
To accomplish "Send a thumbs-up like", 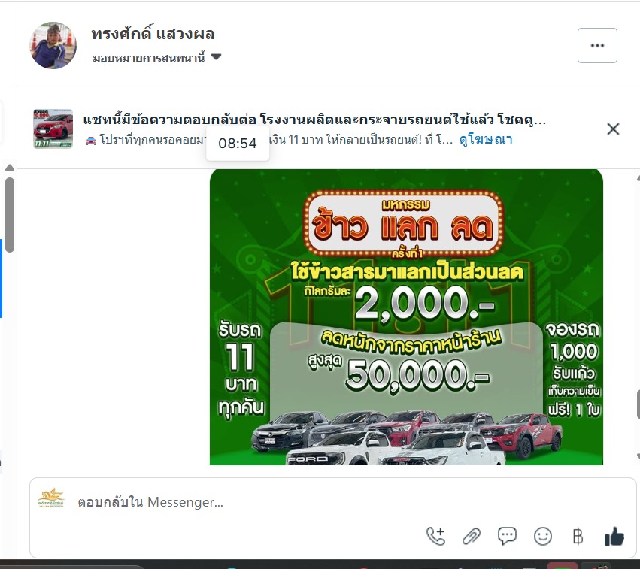I will coord(614,536).
